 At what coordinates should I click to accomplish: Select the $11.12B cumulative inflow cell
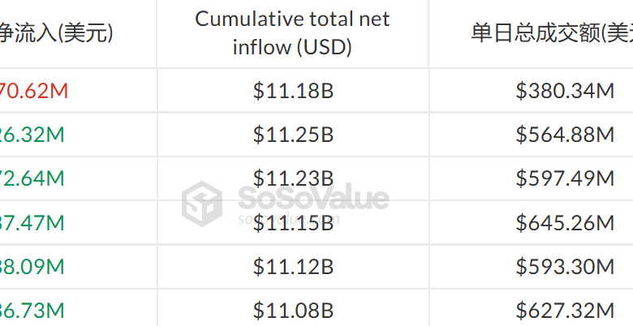coord(293,266)
